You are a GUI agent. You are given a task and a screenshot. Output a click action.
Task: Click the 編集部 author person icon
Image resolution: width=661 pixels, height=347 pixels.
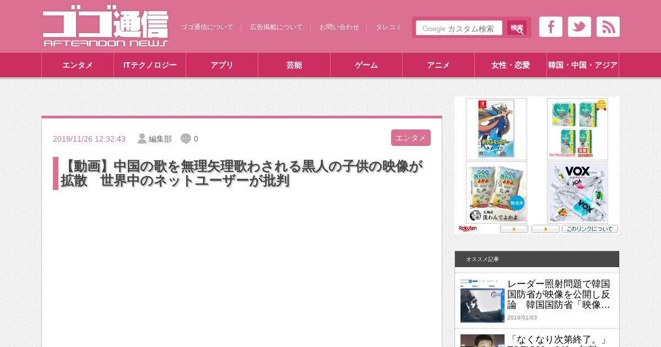(142, 139)
